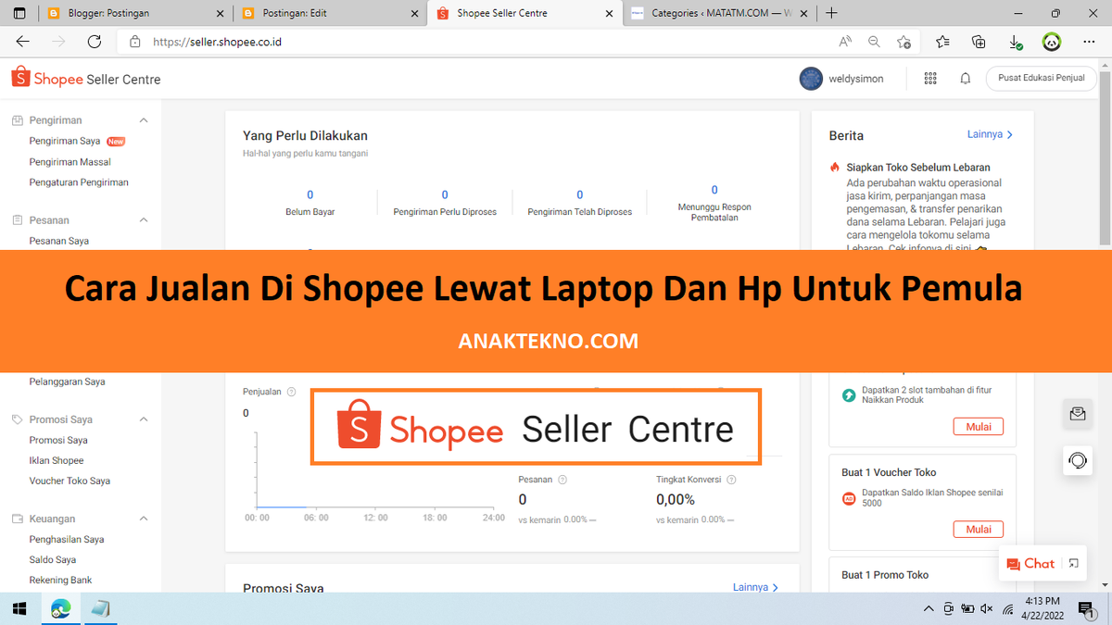
Task: Open the Edge tab actions menu icon
Action: point(20,14)
